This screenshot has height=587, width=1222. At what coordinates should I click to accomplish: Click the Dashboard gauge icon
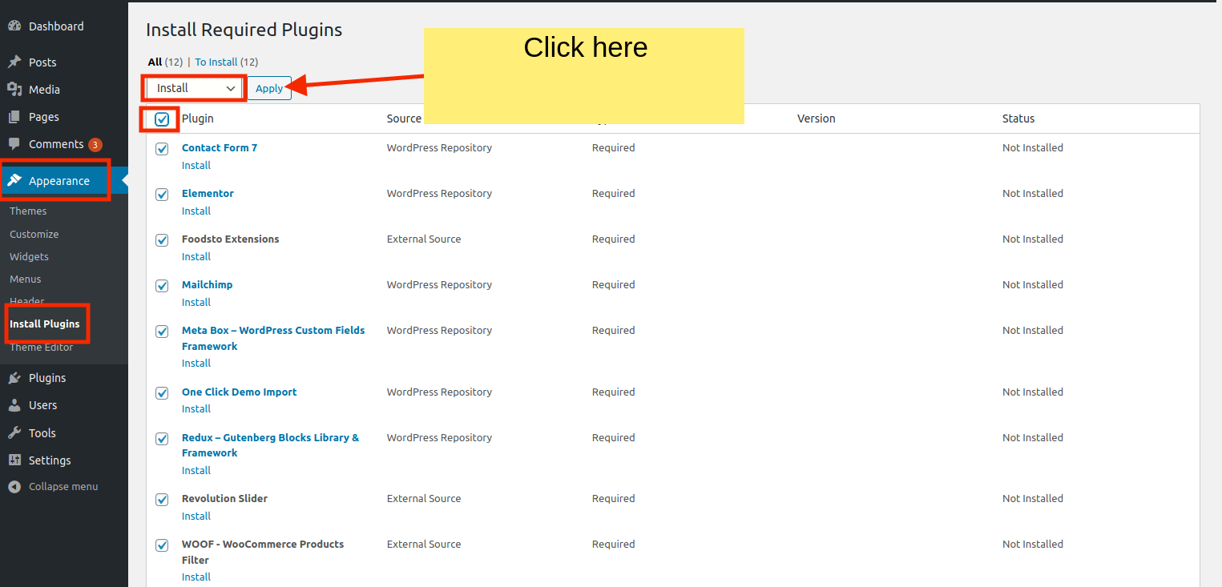(14, 26)
